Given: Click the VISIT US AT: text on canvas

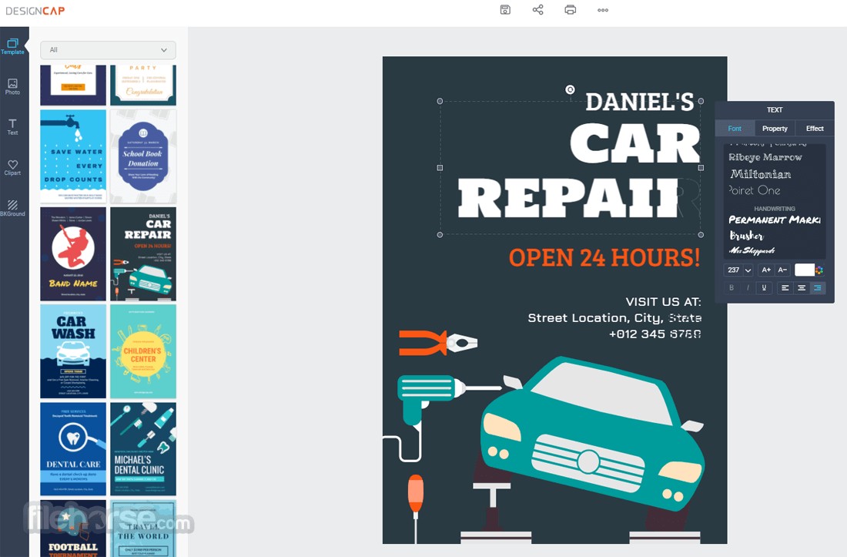Looking at the screenshot, I should pos(663,301).
